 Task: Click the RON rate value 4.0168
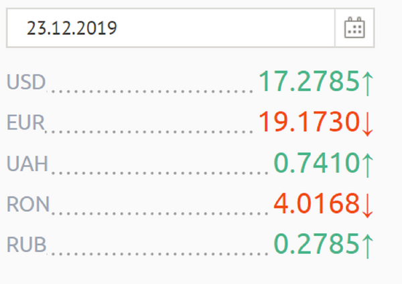pyautogui.click(x=317, y=203)
